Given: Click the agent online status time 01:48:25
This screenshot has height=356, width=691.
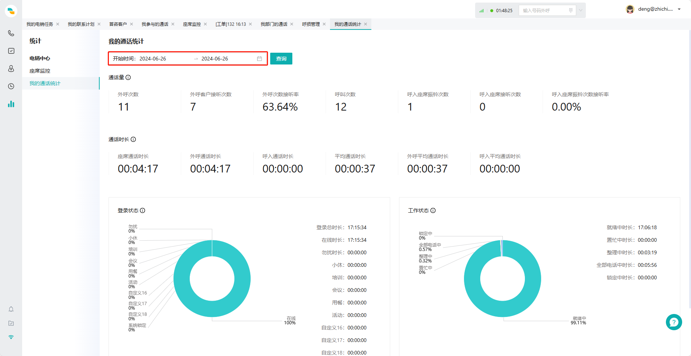Looking at the screenshot, I should (504, 11).
